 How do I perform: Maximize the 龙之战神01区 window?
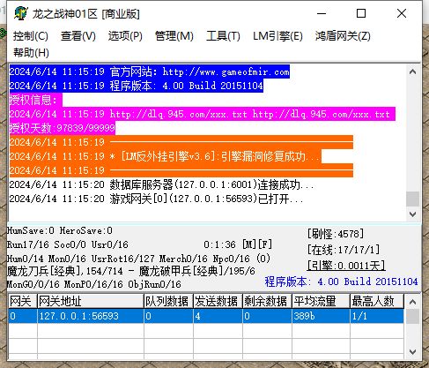point(361,13)
